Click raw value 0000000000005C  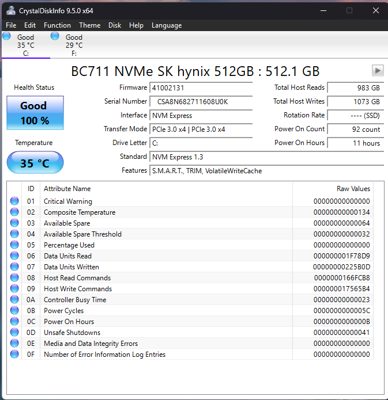(342, 311)
